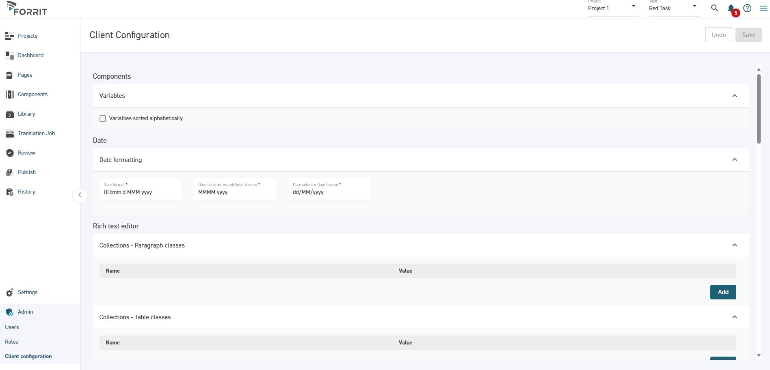The height and width of the screenshot is (370, 770).
Task: Open the help question mark icon
Action: pyautogui.click(x=747, y=8)
